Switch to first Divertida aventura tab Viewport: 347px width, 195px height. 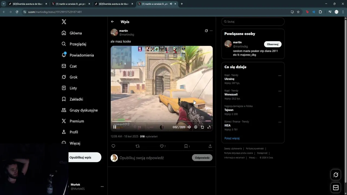(x=28, y=4)
